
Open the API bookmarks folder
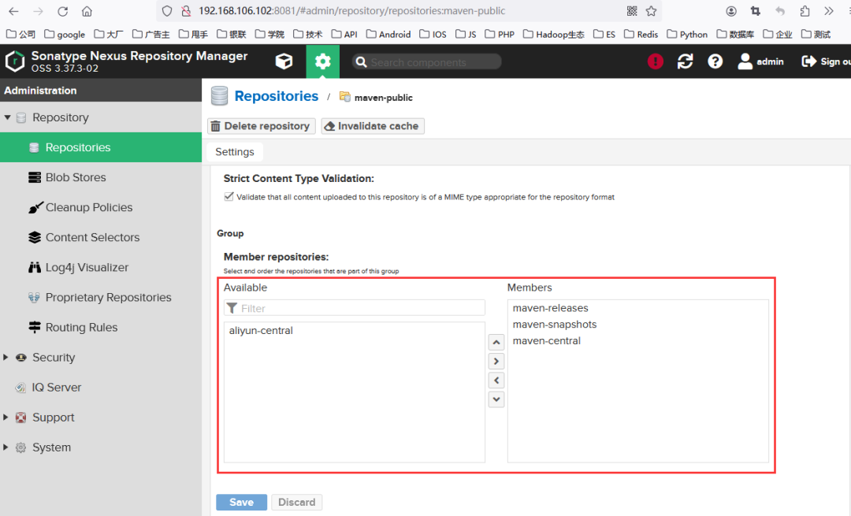pyautogui.click(x=344, y=34)
